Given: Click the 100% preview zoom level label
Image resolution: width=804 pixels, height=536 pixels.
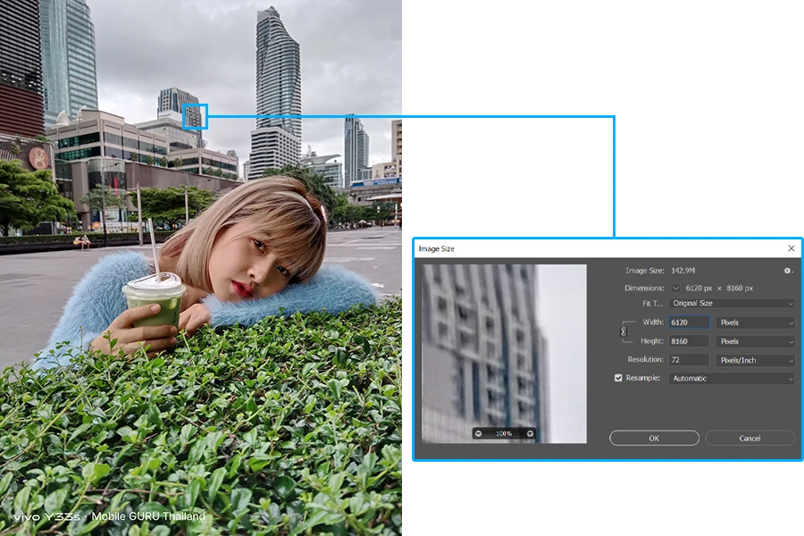Looking at the screenshot, I should click(504, 433).
